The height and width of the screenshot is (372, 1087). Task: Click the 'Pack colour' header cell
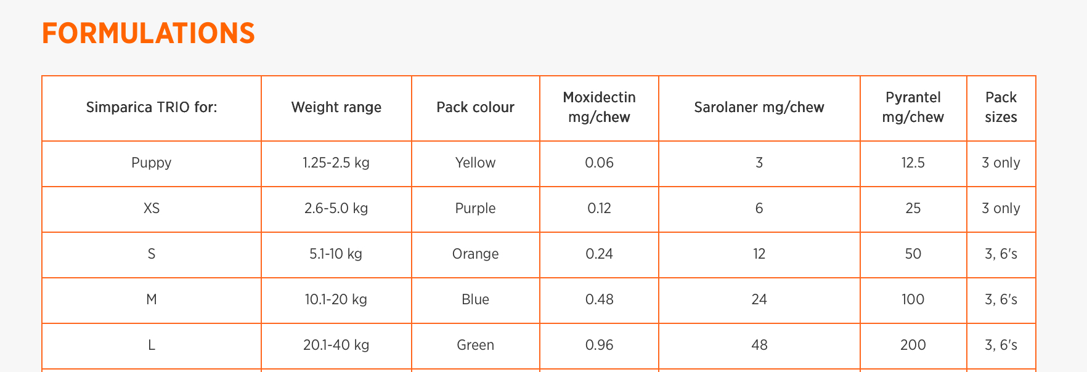click(475, 107)
